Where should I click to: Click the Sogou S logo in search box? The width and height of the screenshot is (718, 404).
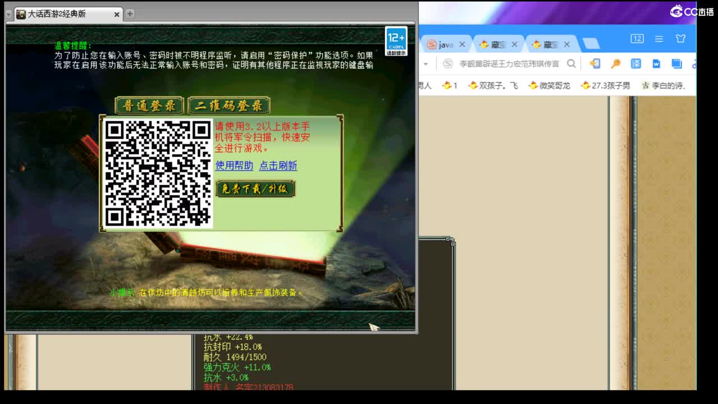coord(448,63)
